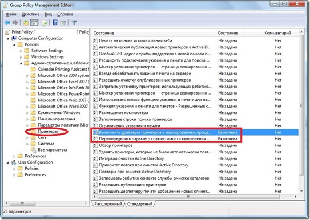The image size is (310, 220).
Task: Click the show/hide action pane icon
Action: point(63,23)
